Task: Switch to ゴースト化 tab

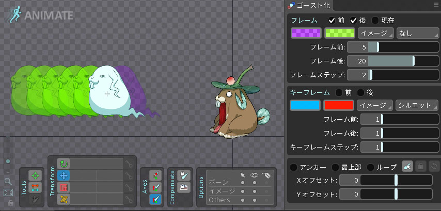Action: [310, 5]
